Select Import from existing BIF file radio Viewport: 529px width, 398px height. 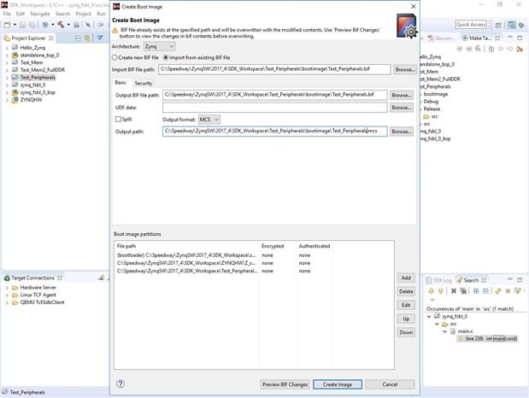coord(166,58)
